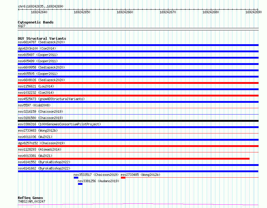Select esv3386316 (1000GenomesConsortiumPilotProject) label
Image resolution: width=267 pixels, height=208 pixels.
coord(59,124)
